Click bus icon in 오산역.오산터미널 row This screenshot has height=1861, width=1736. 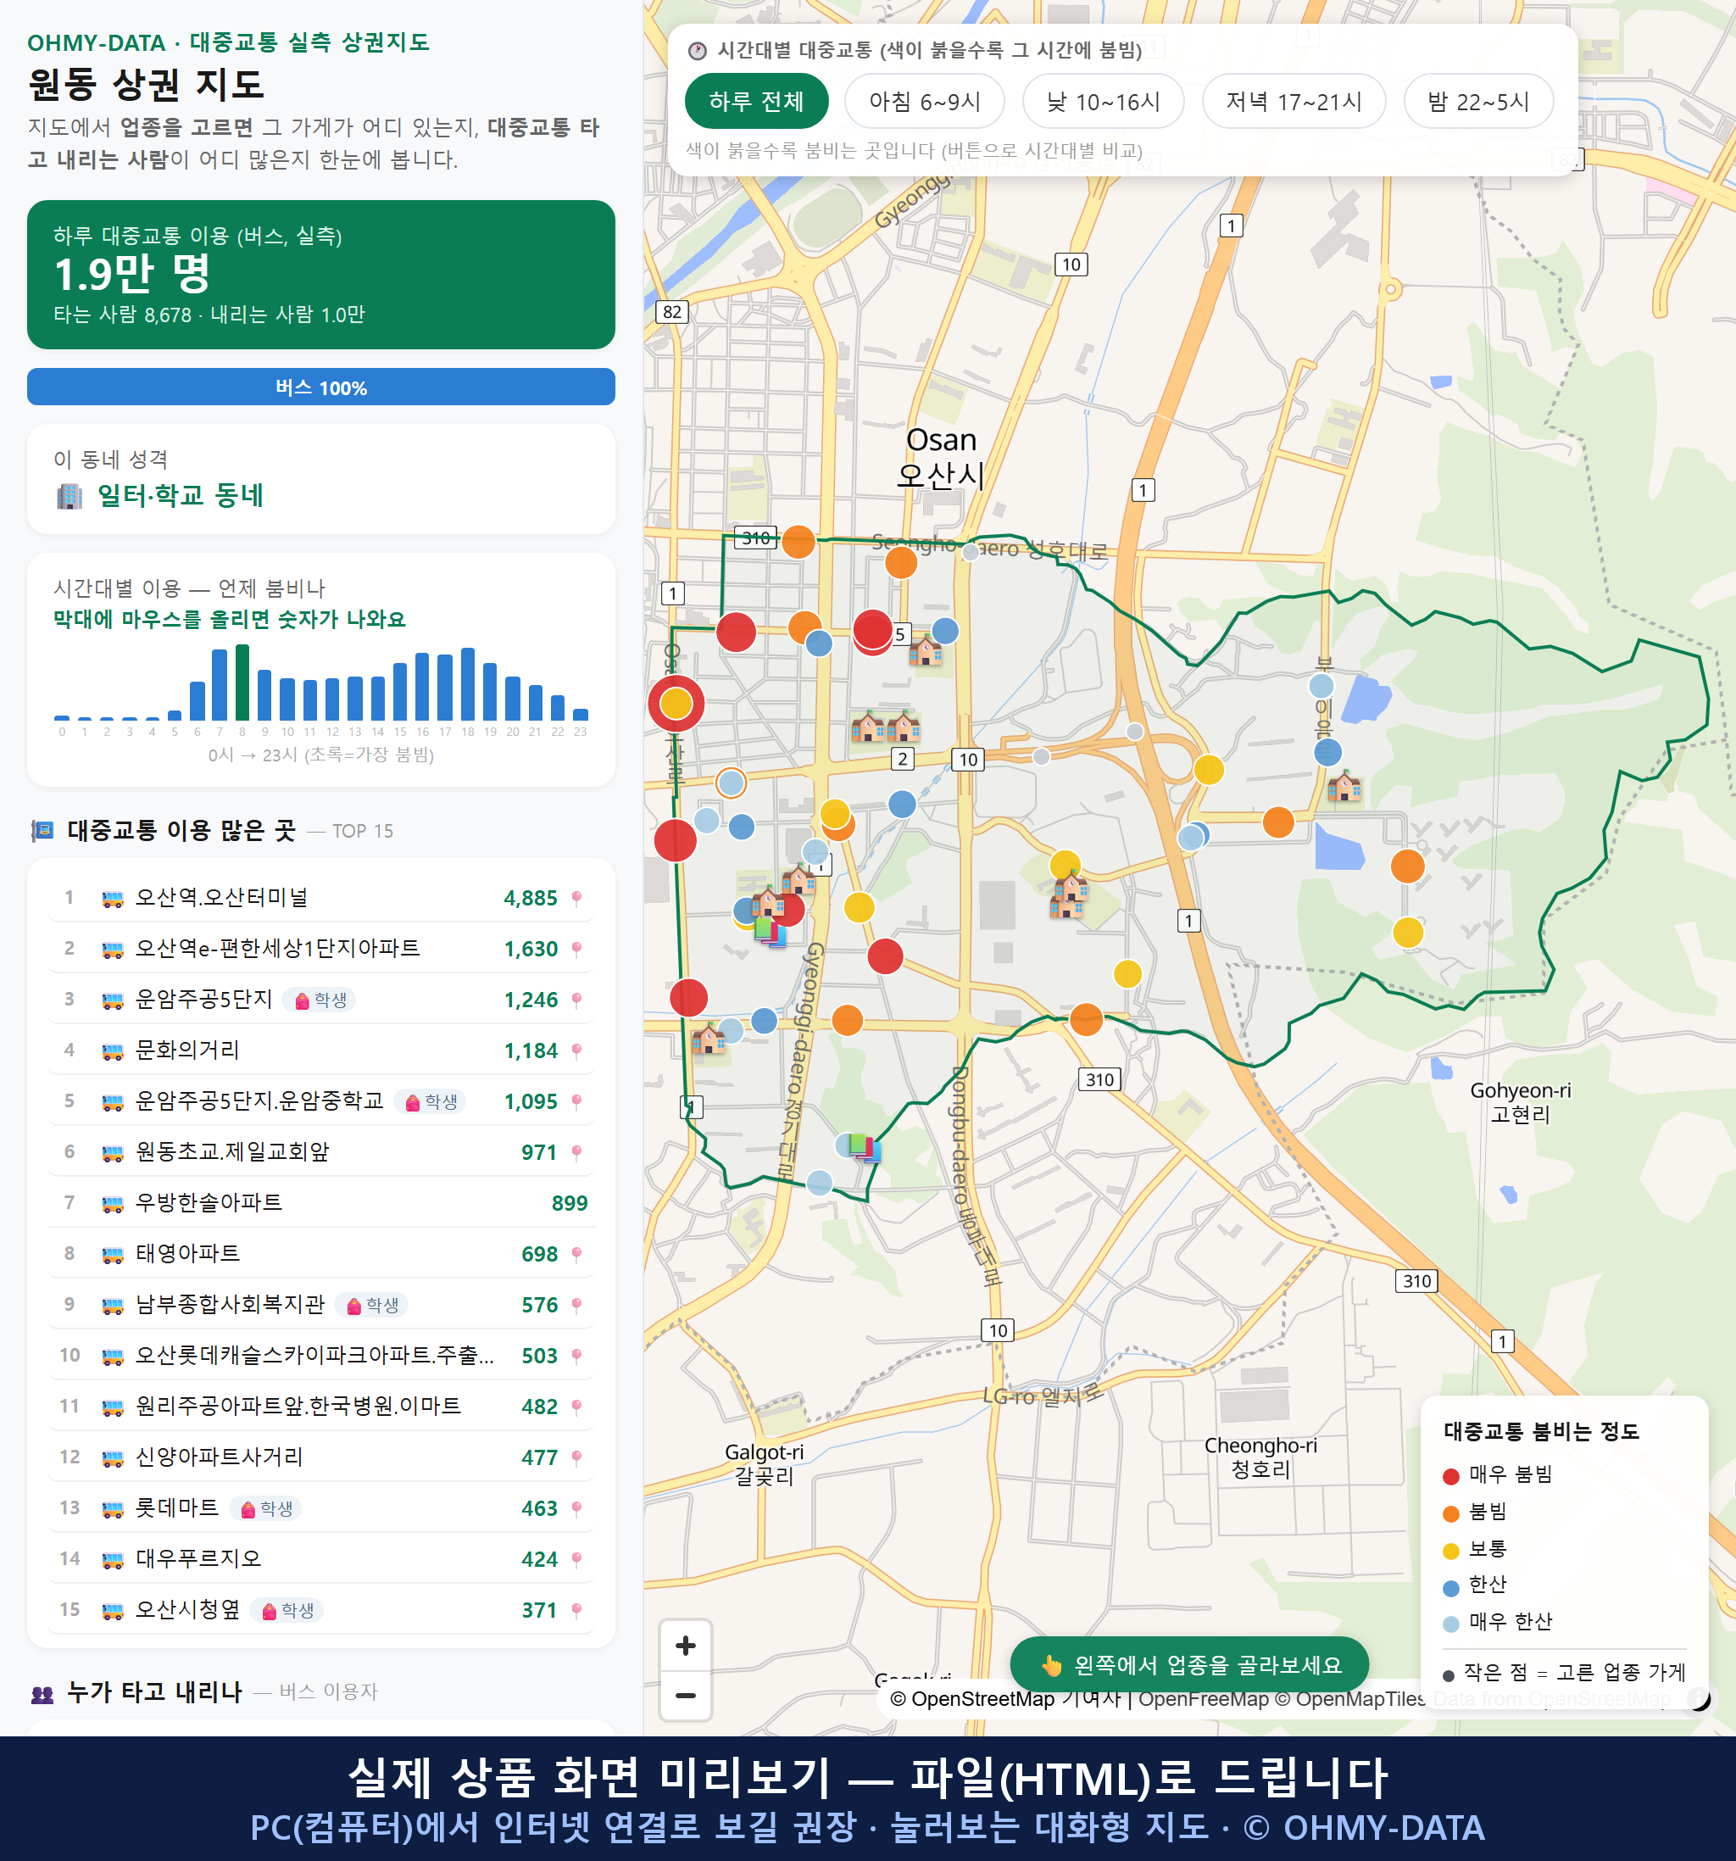coord(112,899)
